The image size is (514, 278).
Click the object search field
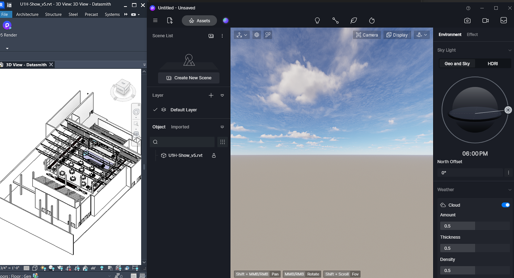[182, 142]
